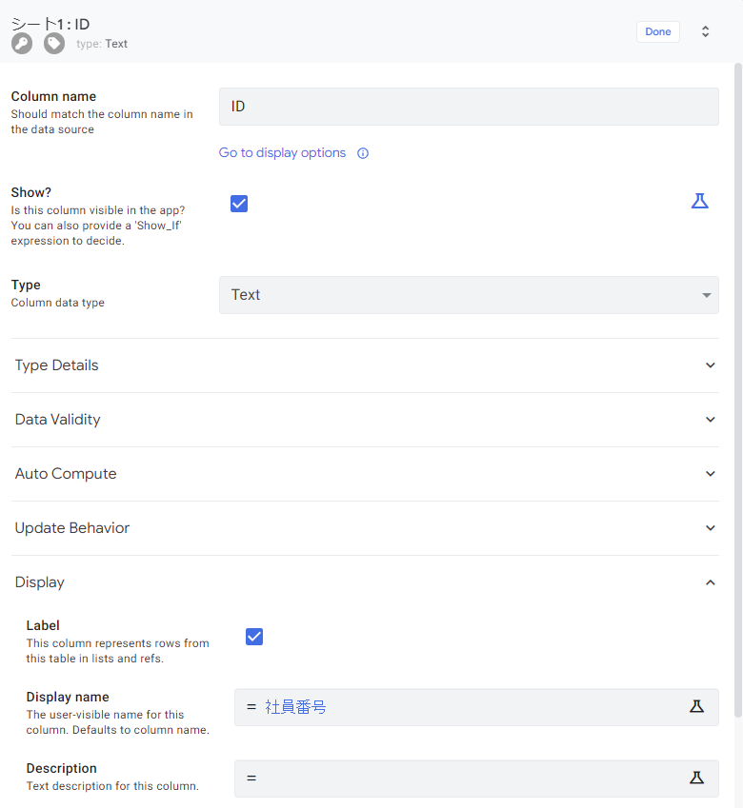This screenshot has width=743, height=808.
Task: Uncheck the Label checkbox
Action: coord(253,636)
